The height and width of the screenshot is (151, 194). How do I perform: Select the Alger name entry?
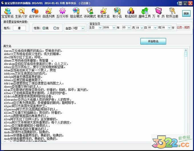[x=25, y=106]
